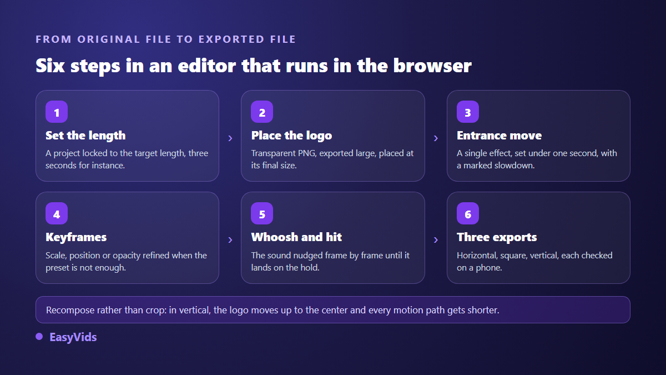Screen dimensions: 666x375
Task: Click the 'Three exports' heading
Action: tap(497, 237)
